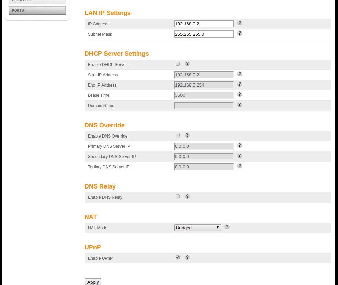
Task: Enable the DHCP Server checkbox
Action: (x=178, y=64)
